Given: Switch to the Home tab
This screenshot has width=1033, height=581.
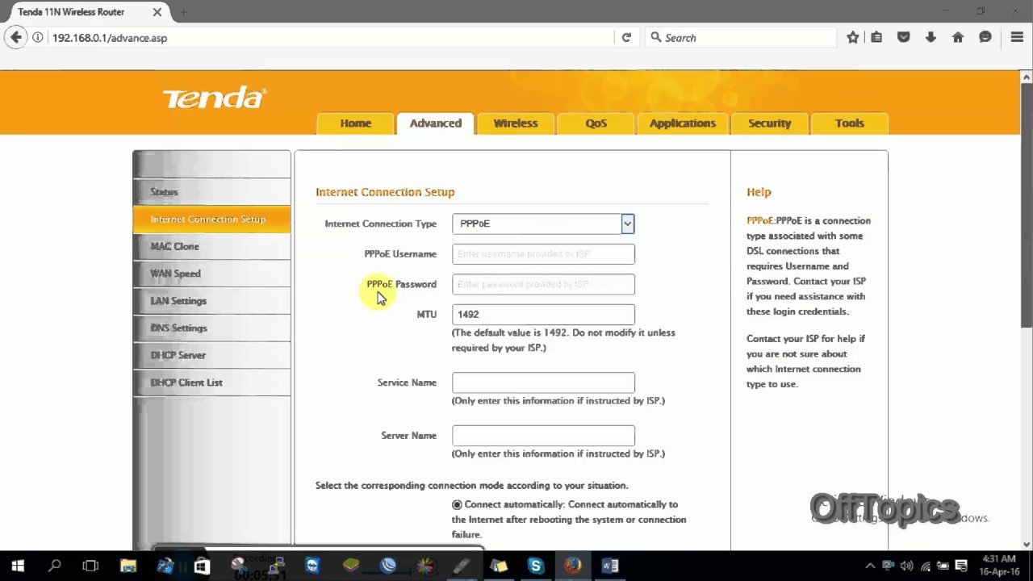Looking at the screenshot, I should (356, 123).
